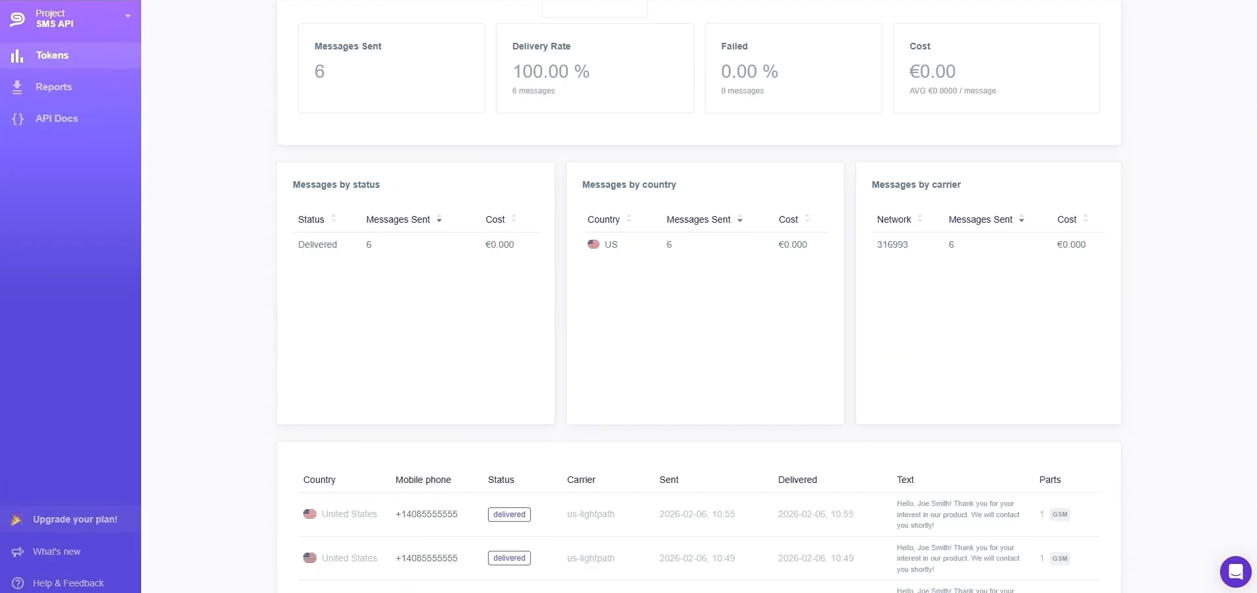Click the API Docs curly braces icon
Viewport: 1257px width, 593px height.
(18, 119)
